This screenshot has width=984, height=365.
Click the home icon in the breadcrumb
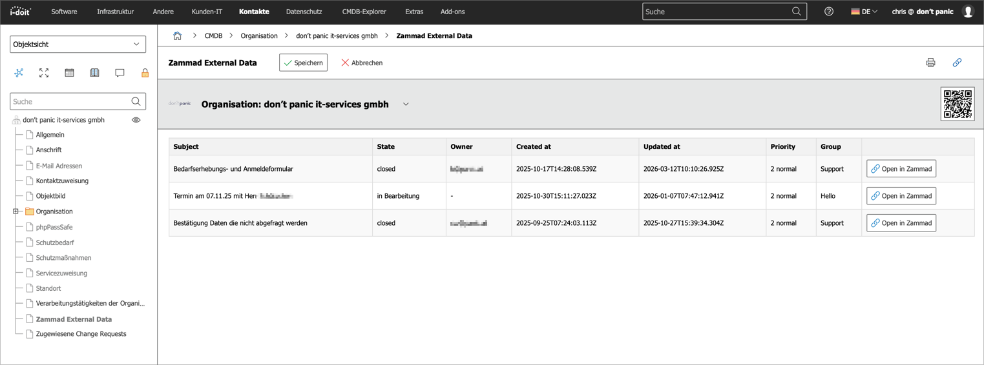tap(177, 36)
